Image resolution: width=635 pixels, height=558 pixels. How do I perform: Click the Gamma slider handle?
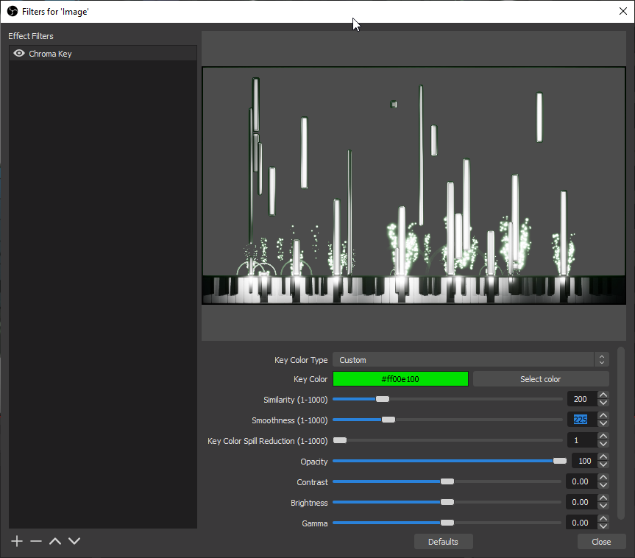point(447,523)
